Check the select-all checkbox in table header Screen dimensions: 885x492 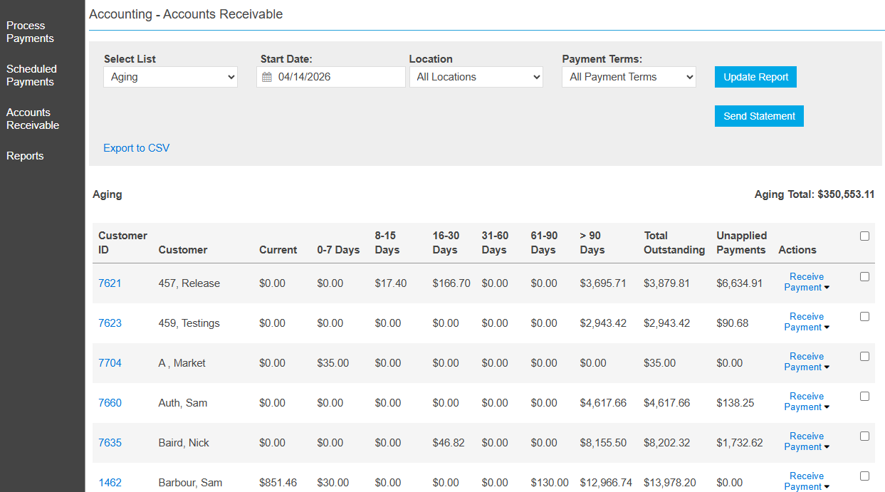[x=864, y=235]
